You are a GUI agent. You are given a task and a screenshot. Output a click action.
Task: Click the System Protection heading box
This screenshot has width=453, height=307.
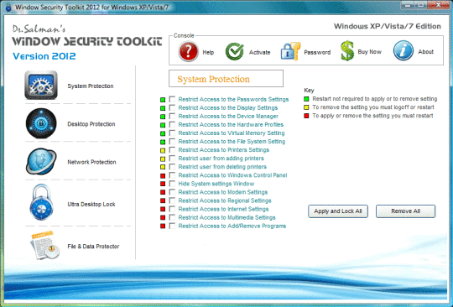(226, 78)
